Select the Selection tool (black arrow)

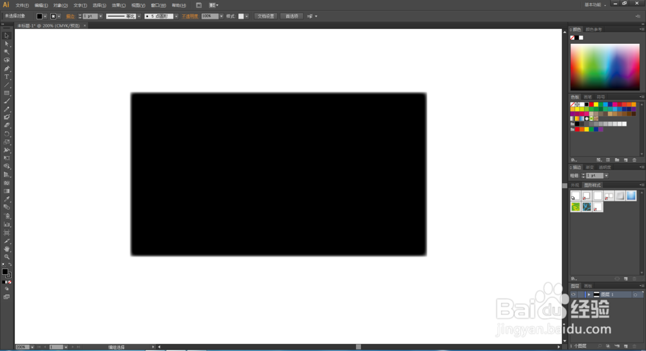click(6, 35)
